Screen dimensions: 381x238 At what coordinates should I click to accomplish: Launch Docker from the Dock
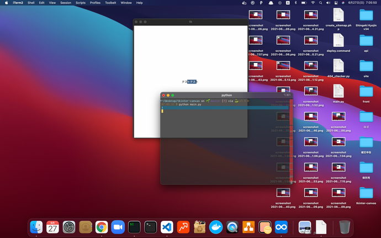(216, 227)
